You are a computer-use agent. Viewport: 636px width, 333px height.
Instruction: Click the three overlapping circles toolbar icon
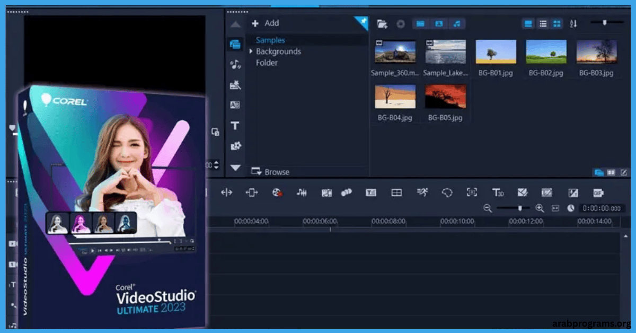coord(346,192)
